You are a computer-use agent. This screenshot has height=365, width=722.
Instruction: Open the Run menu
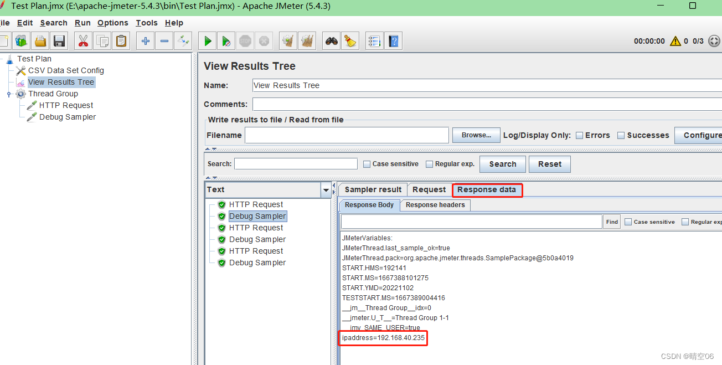coord(82,23)
